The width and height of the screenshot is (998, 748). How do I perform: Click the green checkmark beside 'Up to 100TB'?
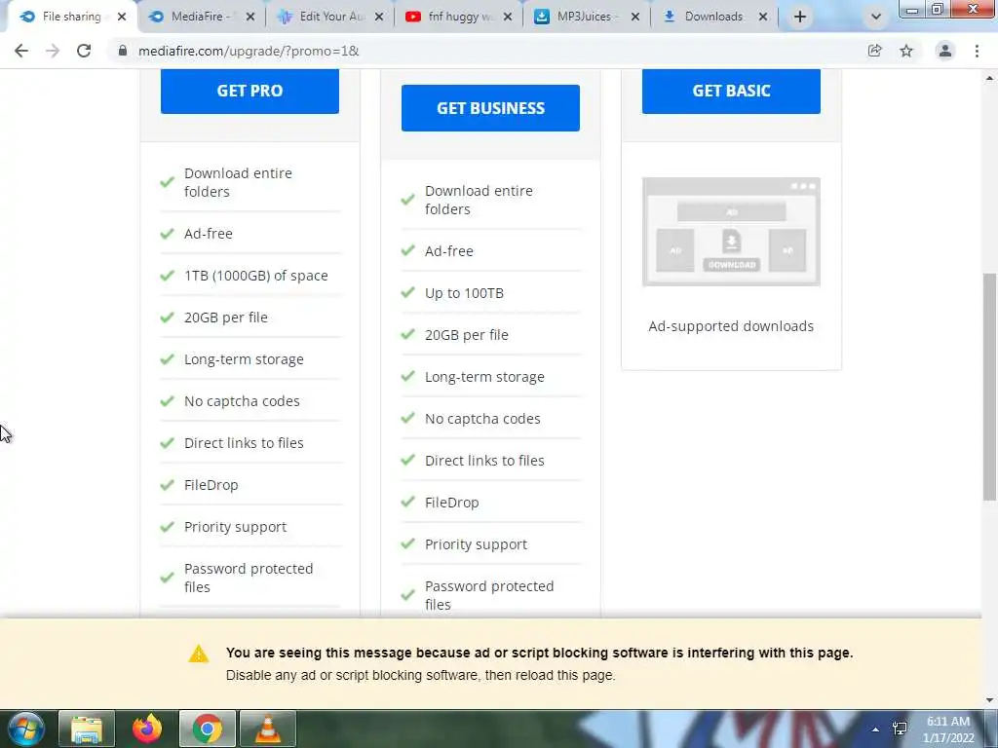pyautogui.click(x=408, y=292)
